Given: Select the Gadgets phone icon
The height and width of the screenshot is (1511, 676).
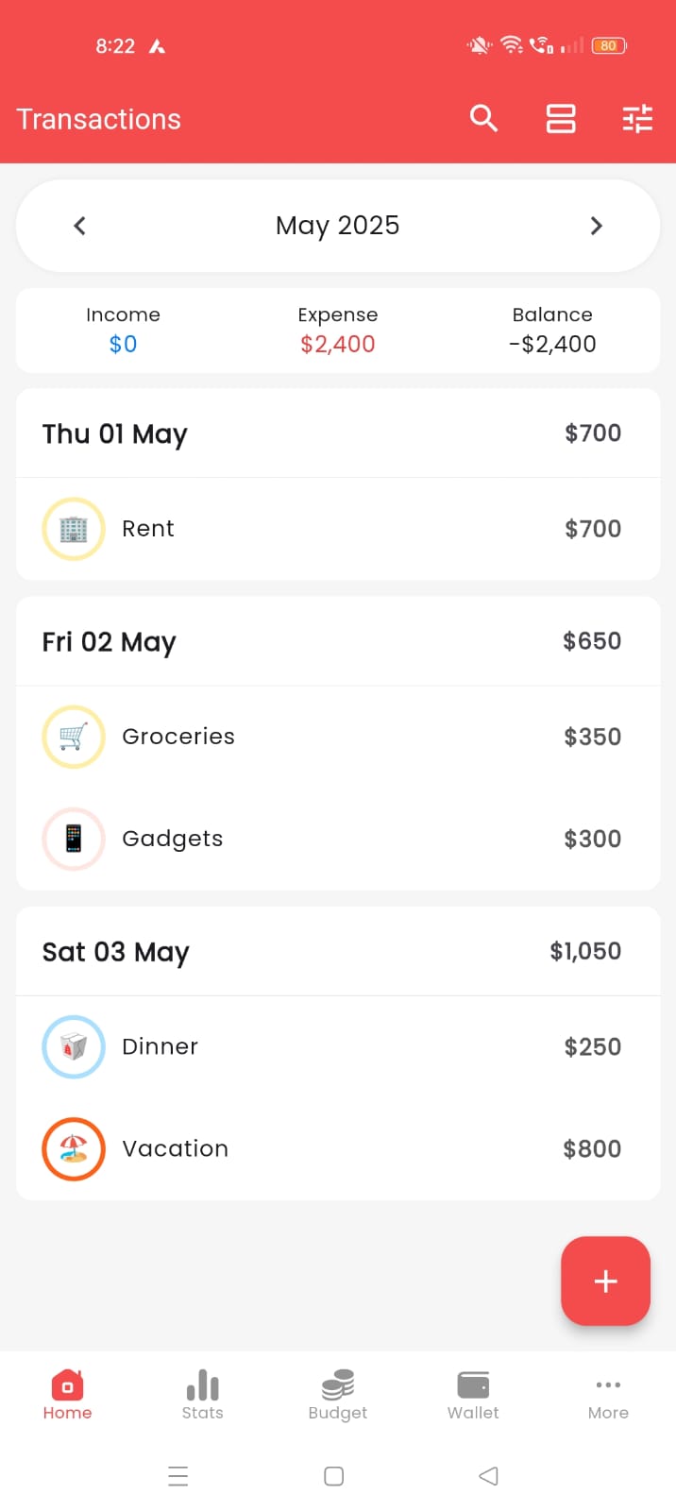Looking at the screenshot, I should (x=73, y=839).
